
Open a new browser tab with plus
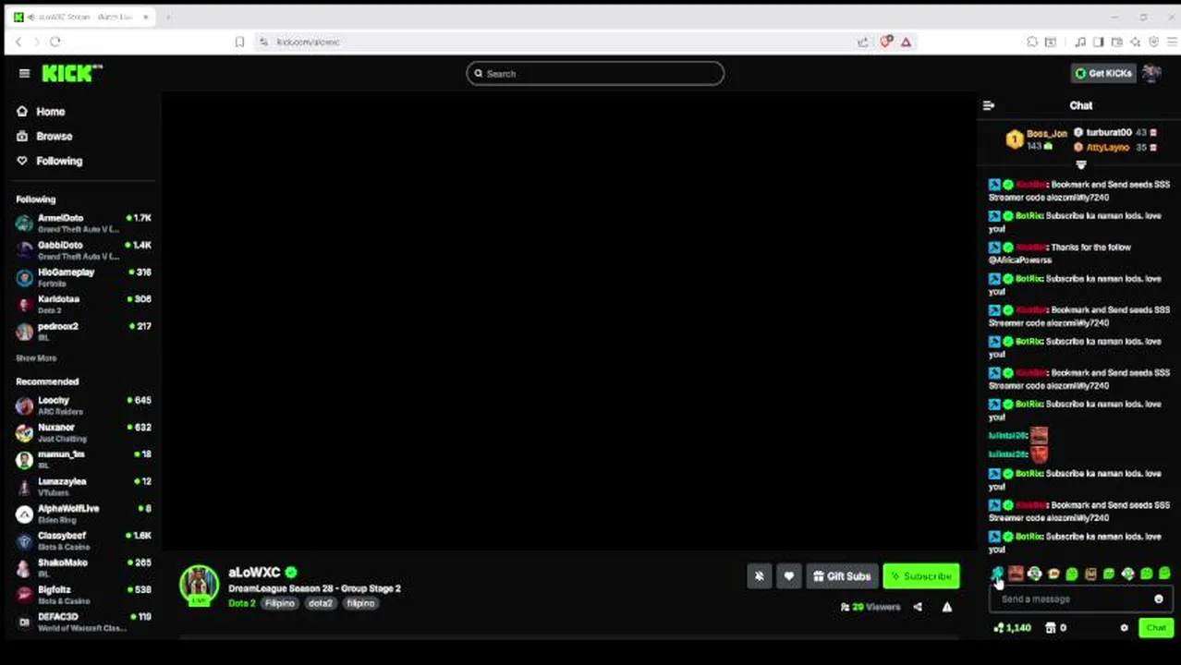click(x=169, y=17)
